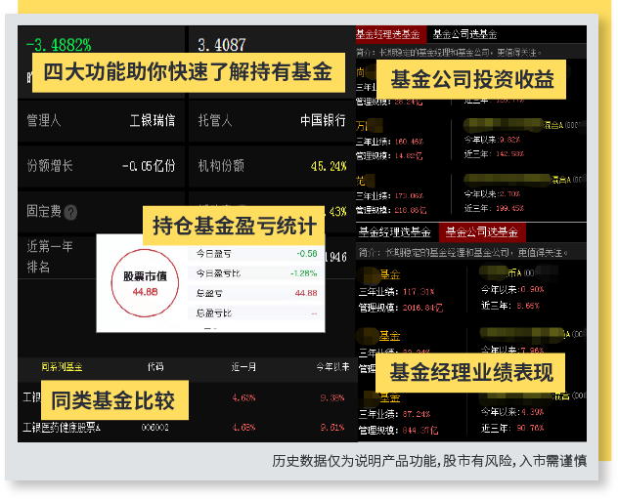
Task: Switch to the unhighlighted 基金公司选基金 tab
Action: (x=475, y=34)
